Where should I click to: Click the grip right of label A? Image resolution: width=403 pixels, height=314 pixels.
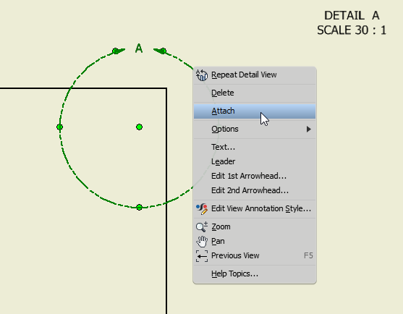coord(164,51)
